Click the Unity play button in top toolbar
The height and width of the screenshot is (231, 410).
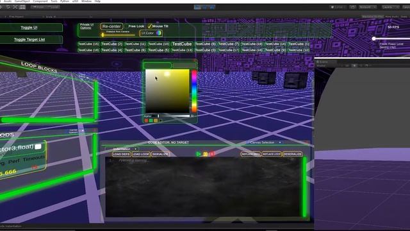click(197, 7)
